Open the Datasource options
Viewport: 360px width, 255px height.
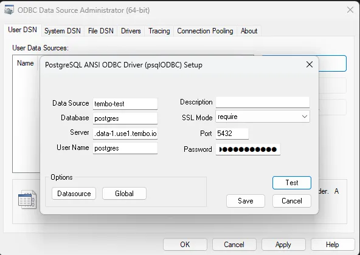click(74, 194)
